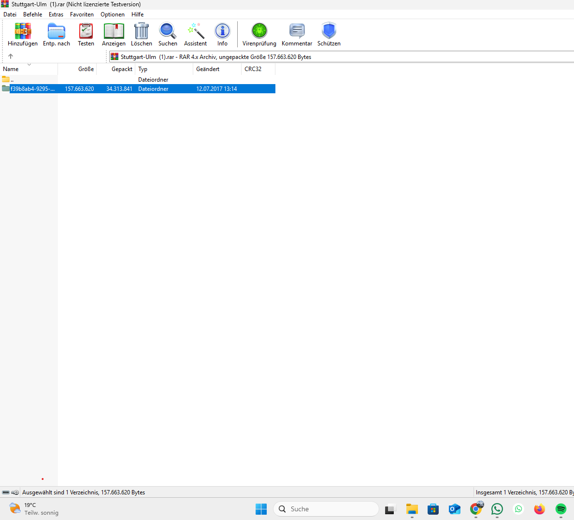Sort by Typ column header

click(x=164, y=69)
